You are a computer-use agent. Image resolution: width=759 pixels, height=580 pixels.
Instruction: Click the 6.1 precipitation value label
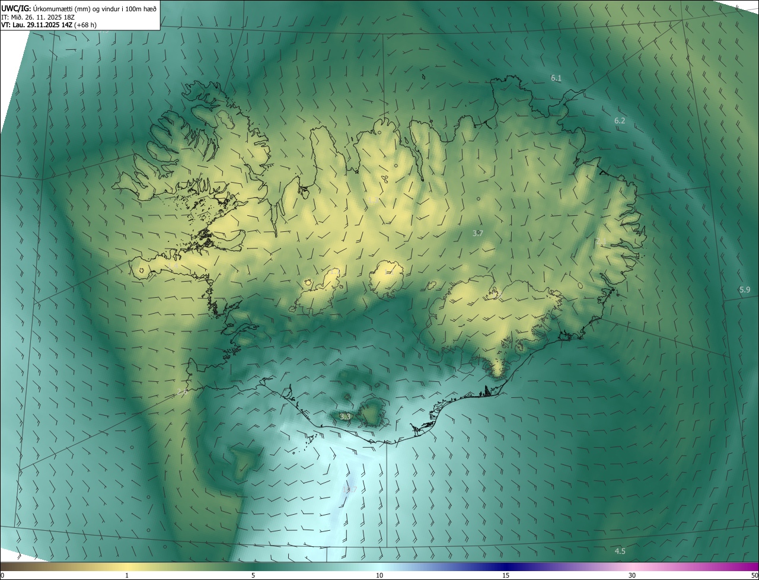pyautogui.click(x=556, y=78)
